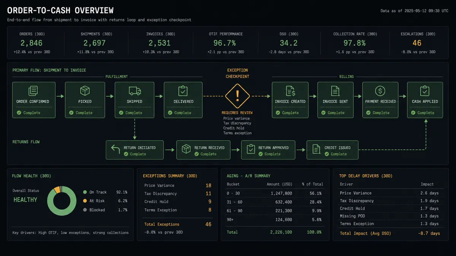Click the 0 - 30 bucket amount 1,247,800
This screenshot has height=256, width=456.
point(281,193)
